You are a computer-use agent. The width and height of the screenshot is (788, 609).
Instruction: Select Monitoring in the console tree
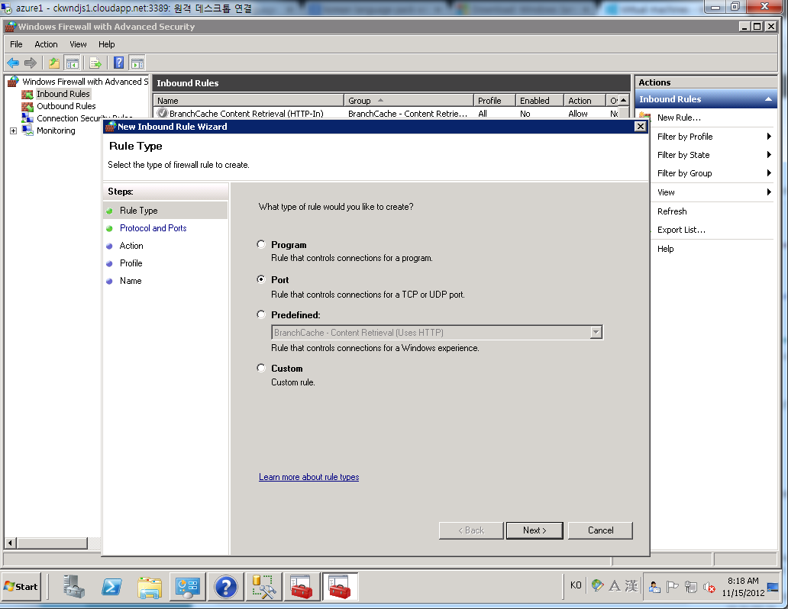[56, 130]
